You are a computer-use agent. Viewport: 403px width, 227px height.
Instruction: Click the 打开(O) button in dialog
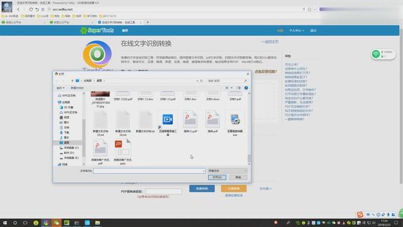[217, 177]
